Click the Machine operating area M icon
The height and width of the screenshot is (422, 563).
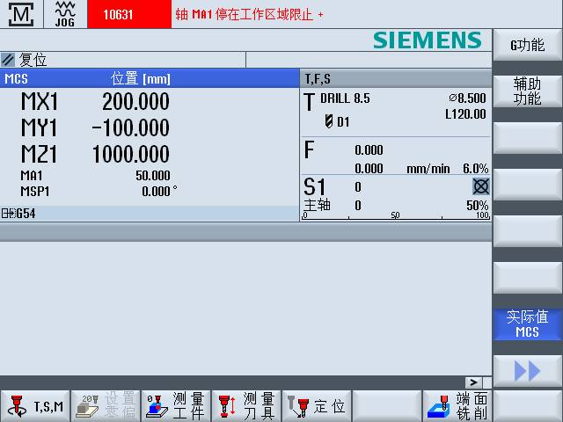point(21,14)
